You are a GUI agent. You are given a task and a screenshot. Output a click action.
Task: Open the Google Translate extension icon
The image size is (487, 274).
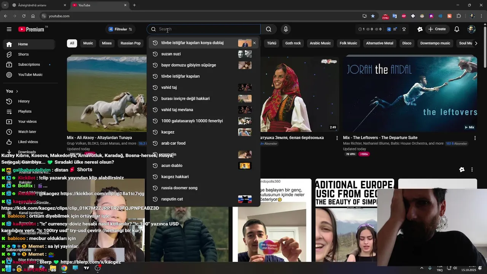(395, 16)
